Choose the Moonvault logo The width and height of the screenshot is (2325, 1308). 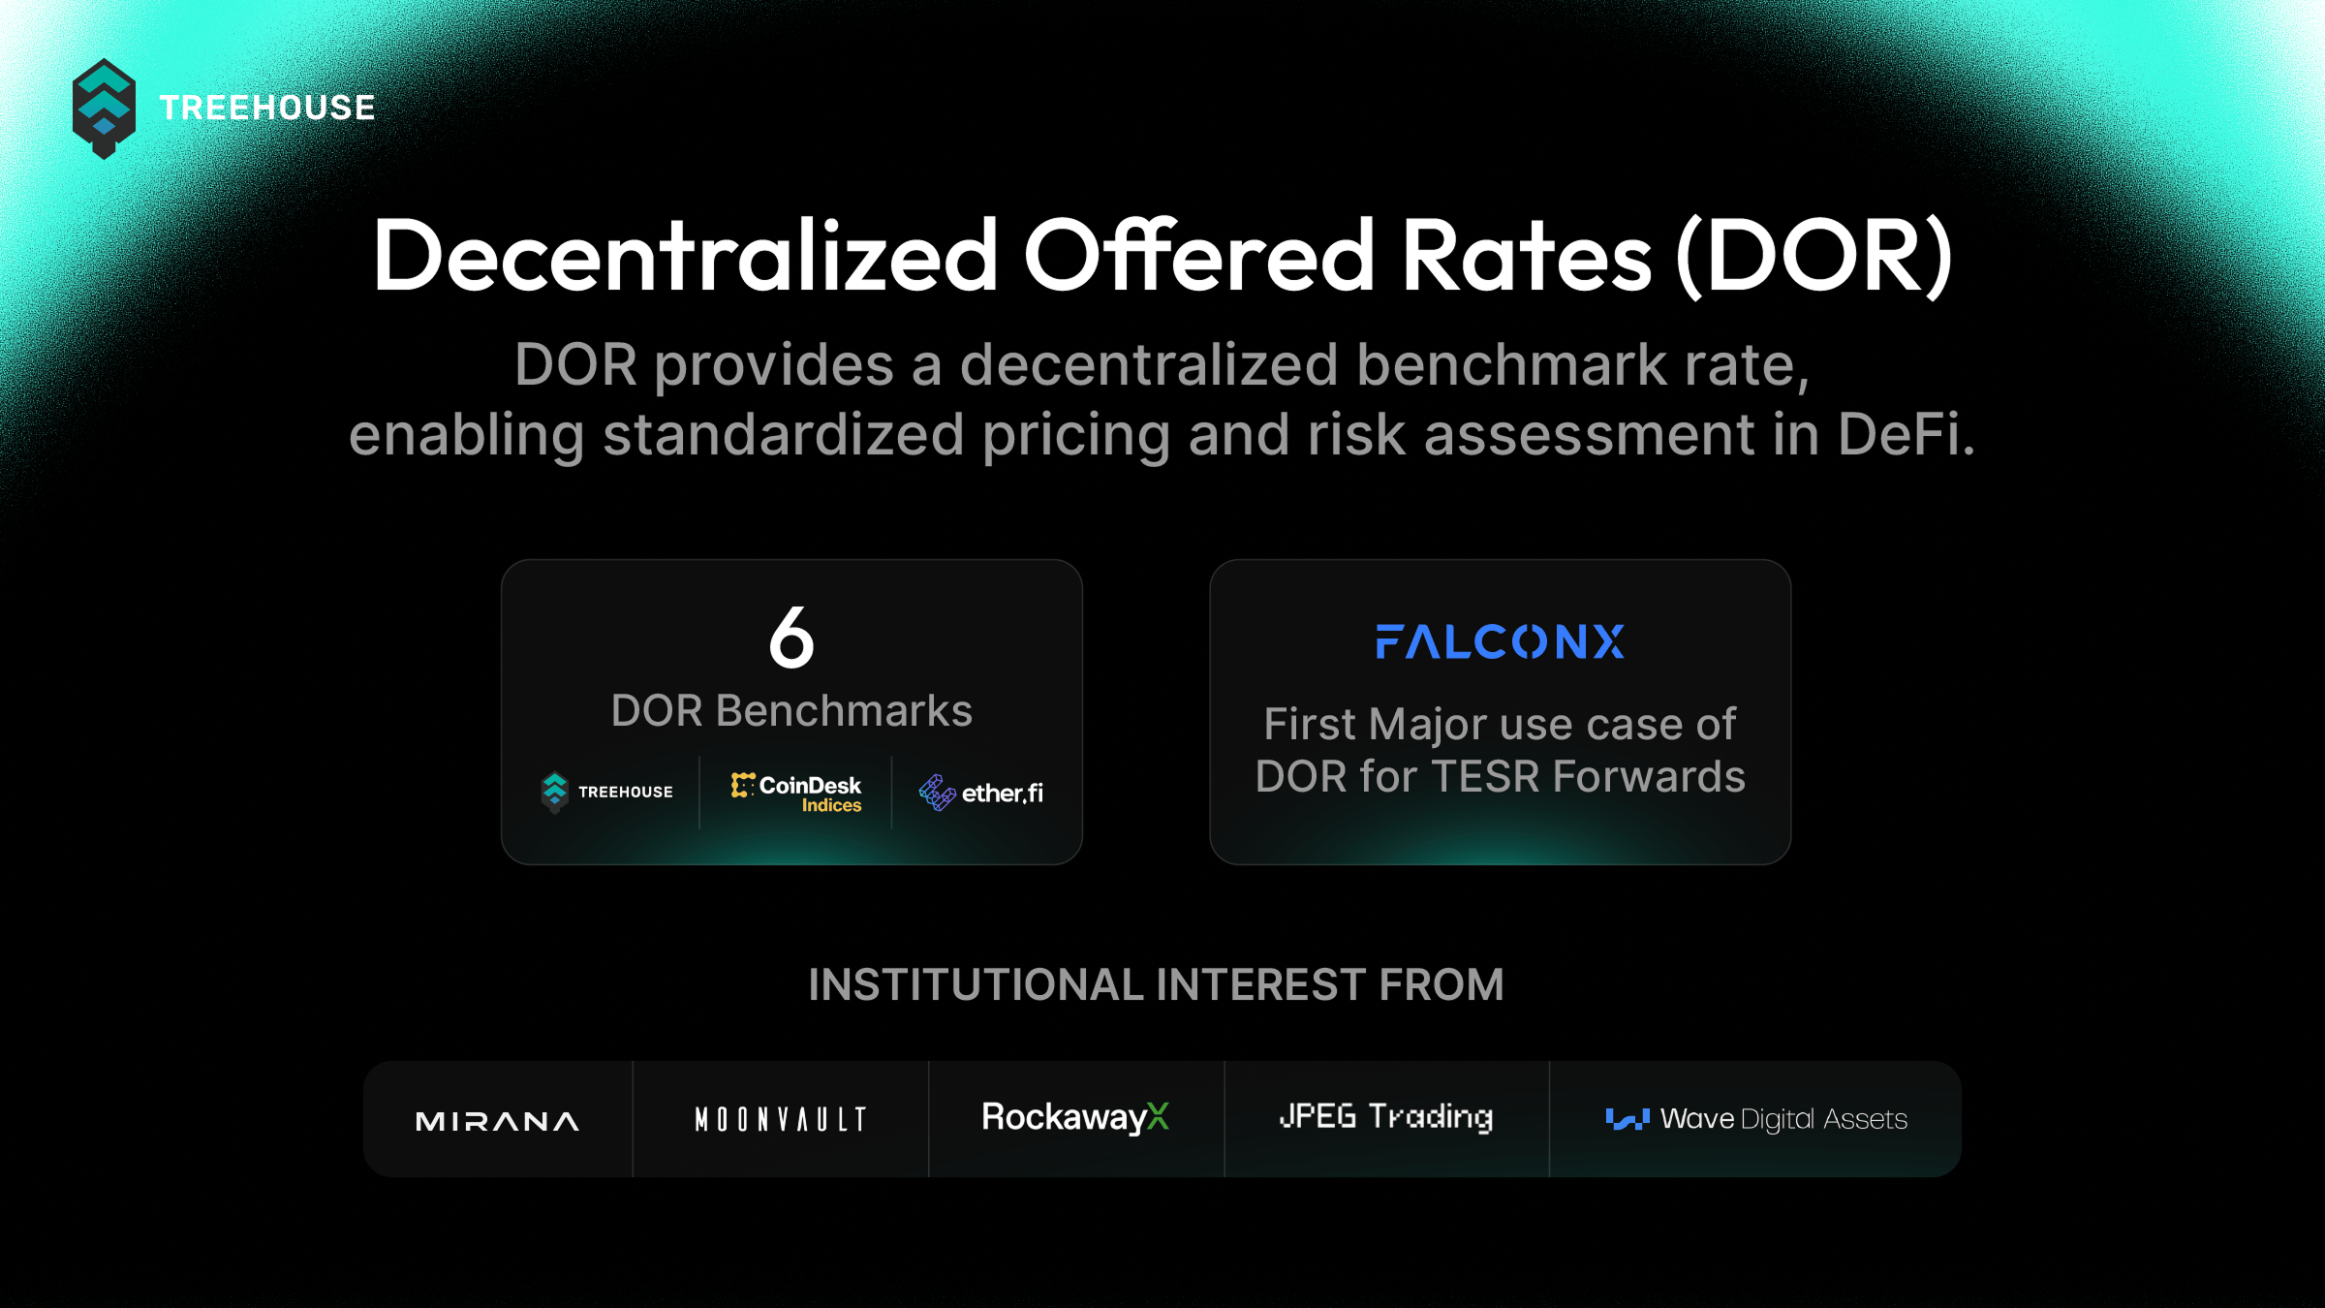point(781,1120)
